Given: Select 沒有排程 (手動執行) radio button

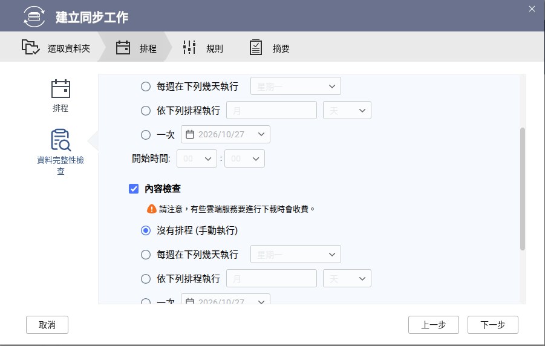Looking at the screenshot, I should 146,230.
